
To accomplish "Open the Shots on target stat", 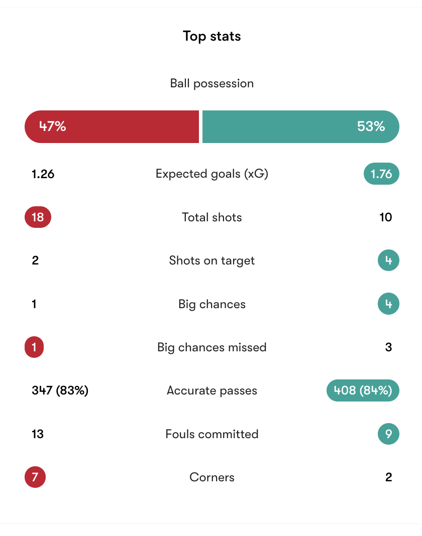I will click(212, 260).
